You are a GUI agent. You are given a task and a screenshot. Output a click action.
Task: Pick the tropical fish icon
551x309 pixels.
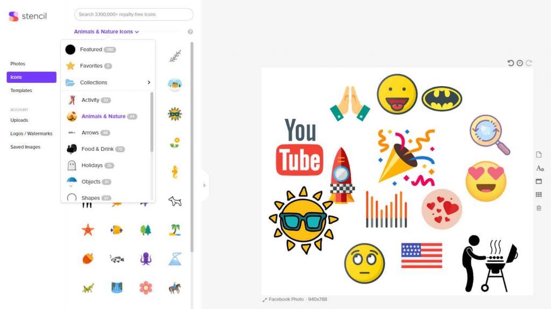pos(117,230)
